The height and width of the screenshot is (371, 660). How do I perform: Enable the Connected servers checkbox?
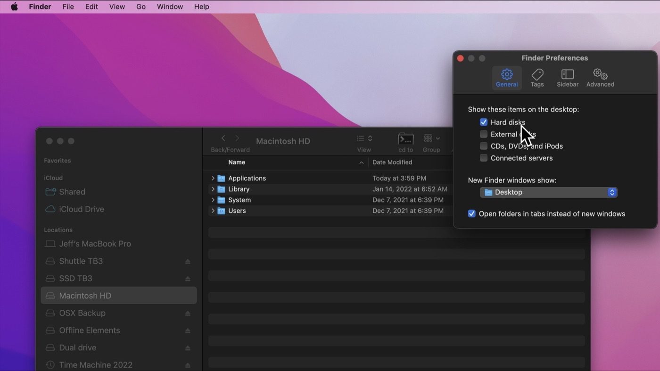click(484, 158)
